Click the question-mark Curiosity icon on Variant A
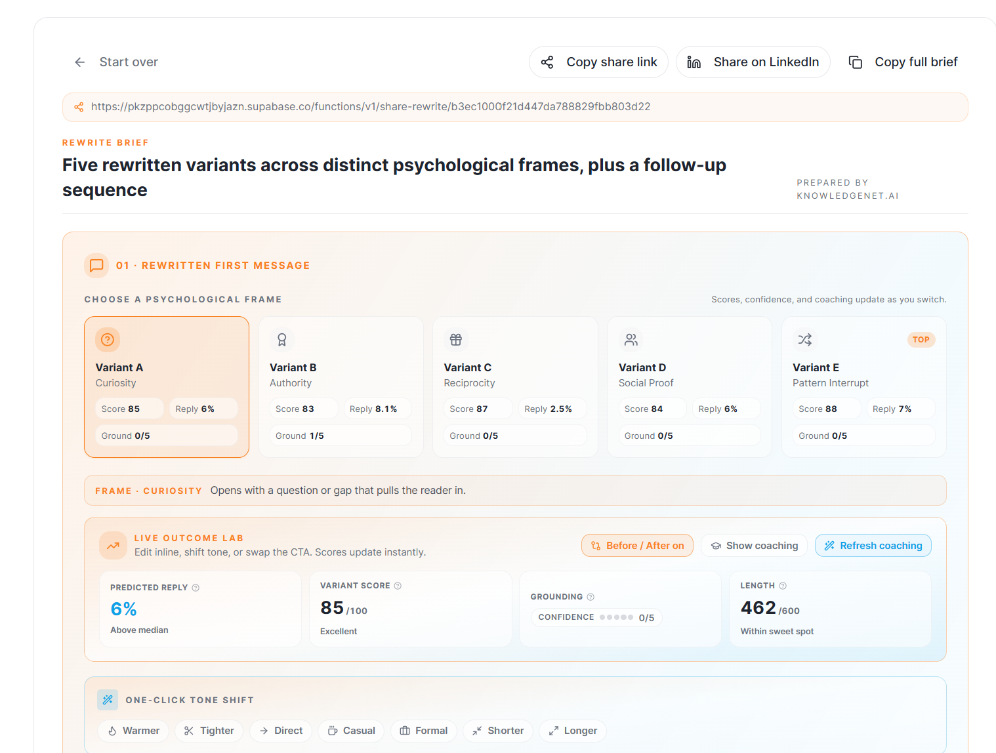Screen dimensions: 996x753 [108, 340]
